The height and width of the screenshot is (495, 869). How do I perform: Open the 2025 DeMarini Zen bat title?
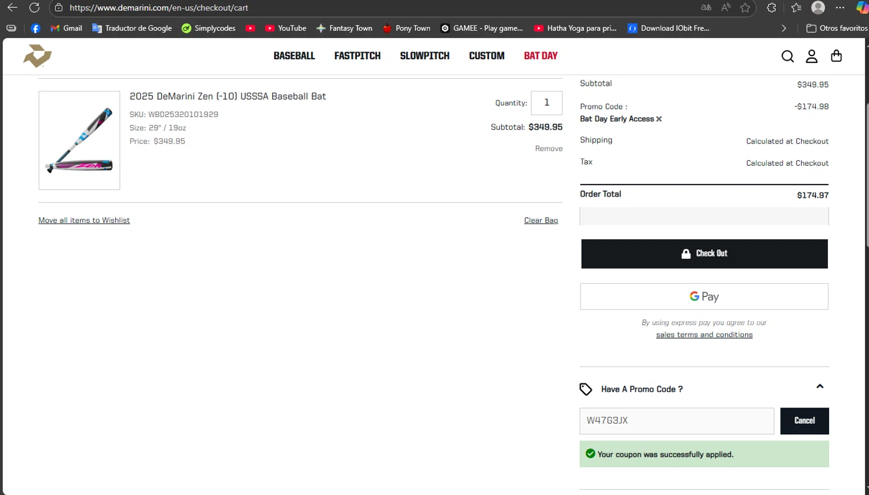tap(228, 97)
